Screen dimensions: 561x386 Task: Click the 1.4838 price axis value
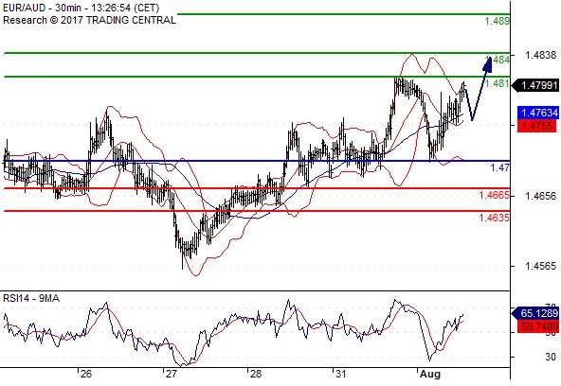tap(540, 55)
